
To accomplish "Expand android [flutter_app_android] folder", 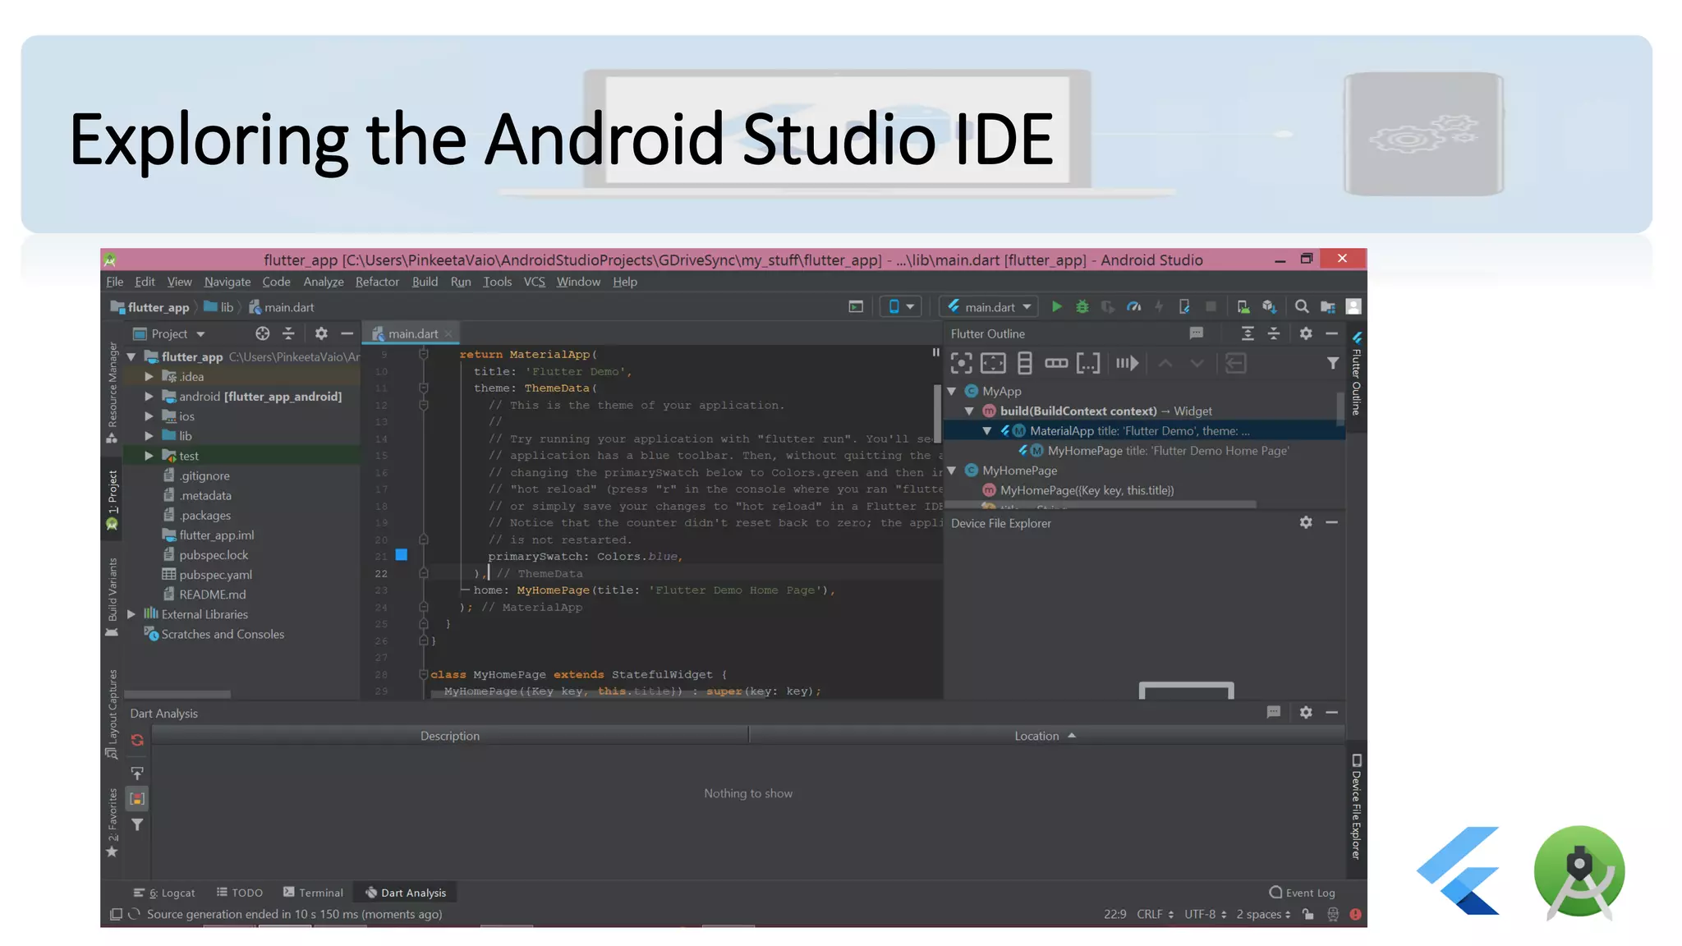I will [149, 396].
